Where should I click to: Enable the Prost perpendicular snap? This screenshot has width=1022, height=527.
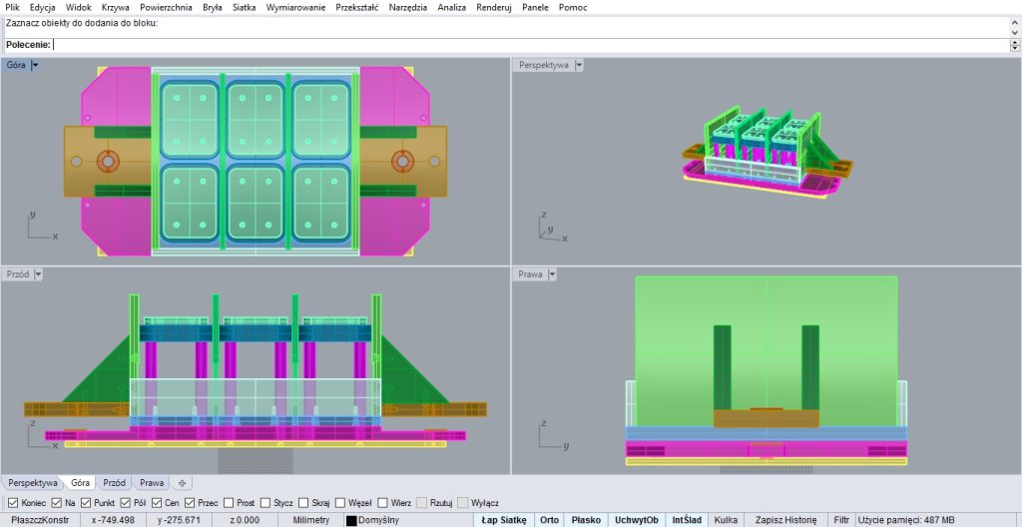(x=229, y=503)
